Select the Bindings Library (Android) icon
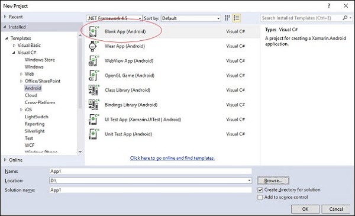 [93, 105]
